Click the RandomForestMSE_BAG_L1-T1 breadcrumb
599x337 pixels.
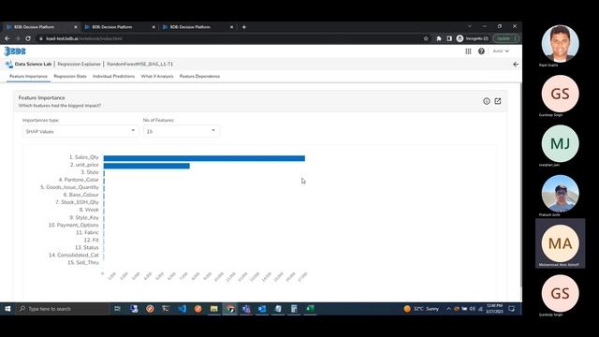click(139, 65)
